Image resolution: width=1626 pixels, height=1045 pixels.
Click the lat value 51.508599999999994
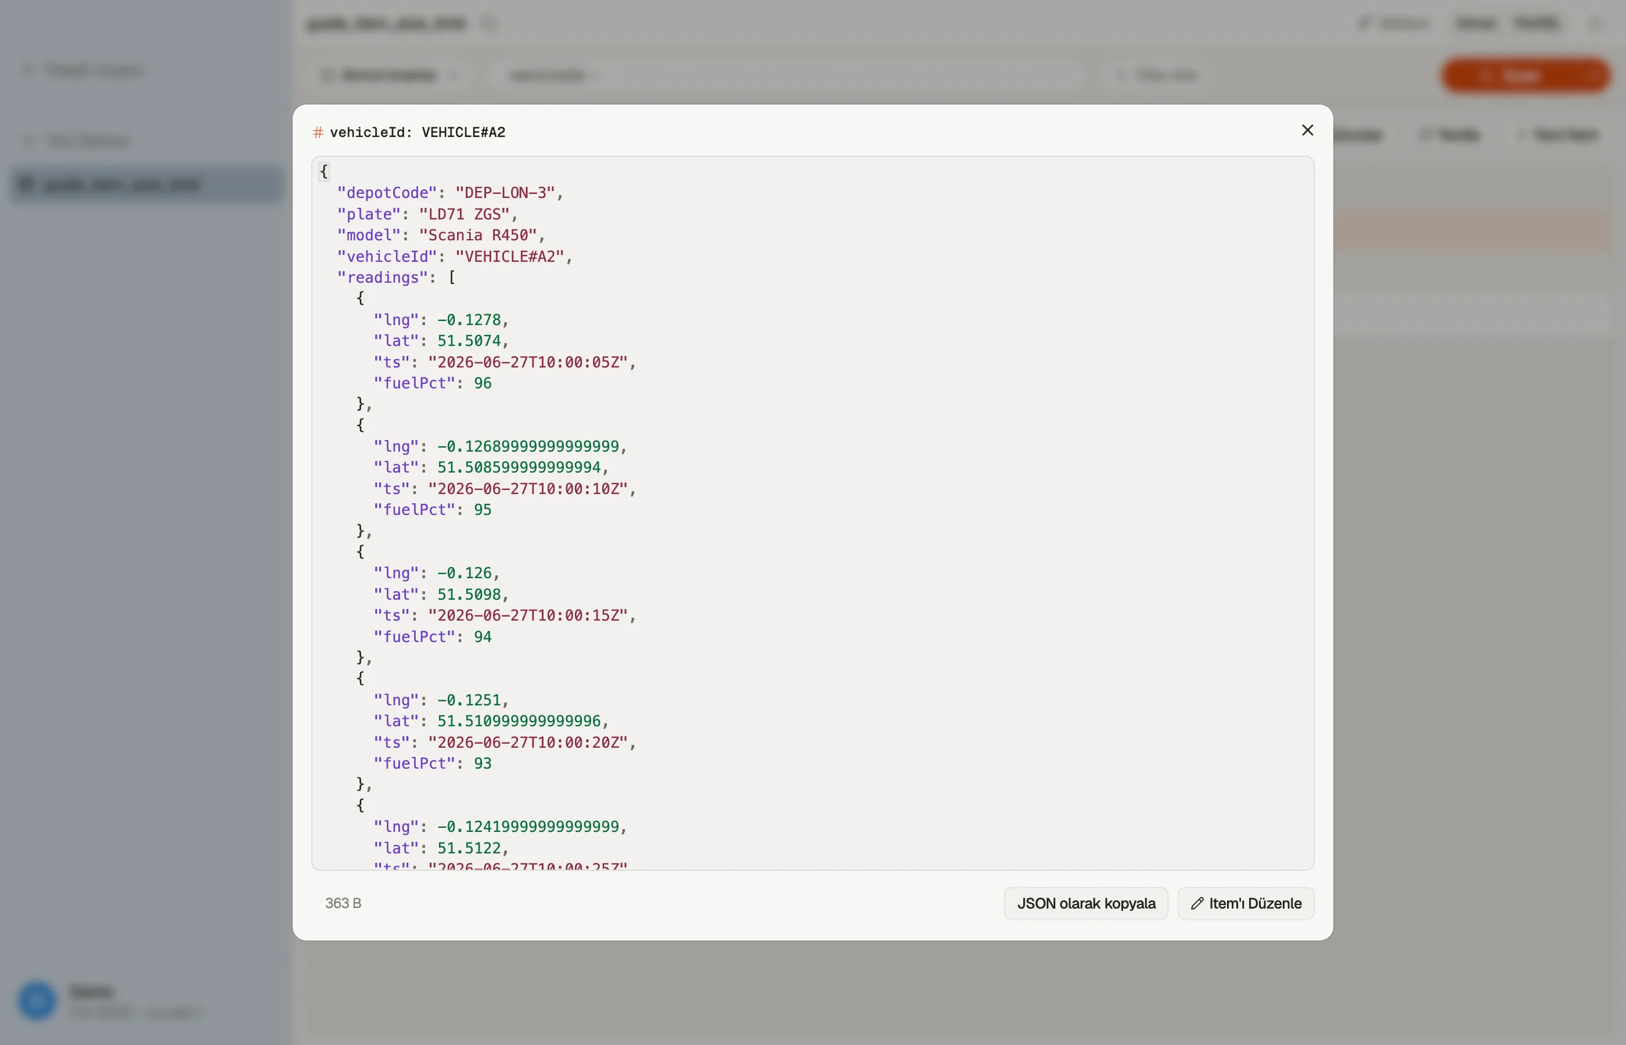pos(519,467)
